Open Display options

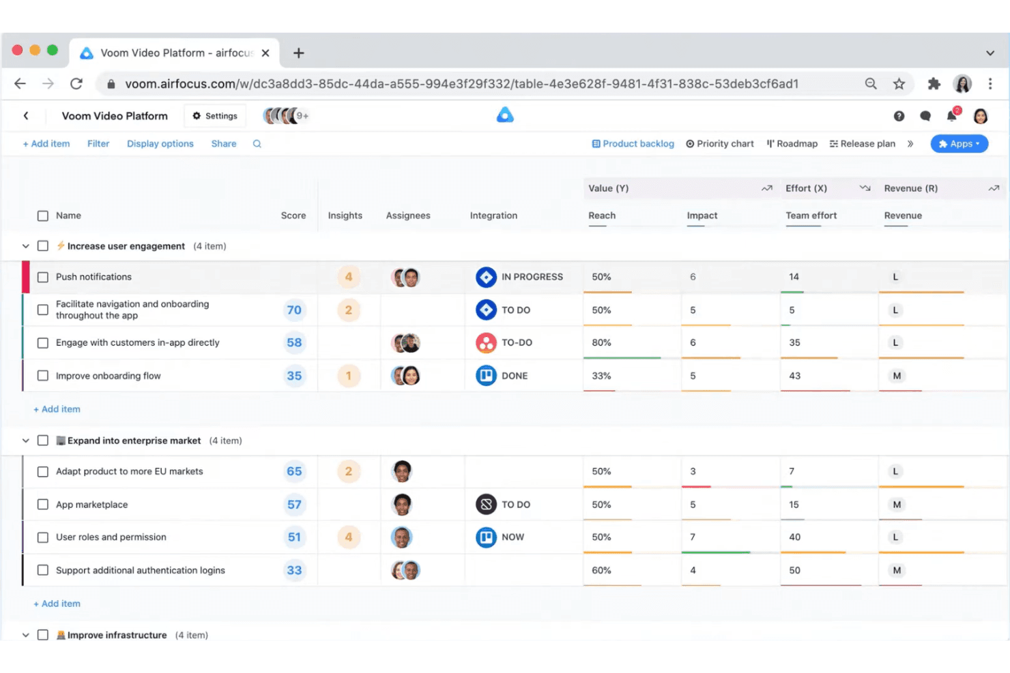pos(160,144)
